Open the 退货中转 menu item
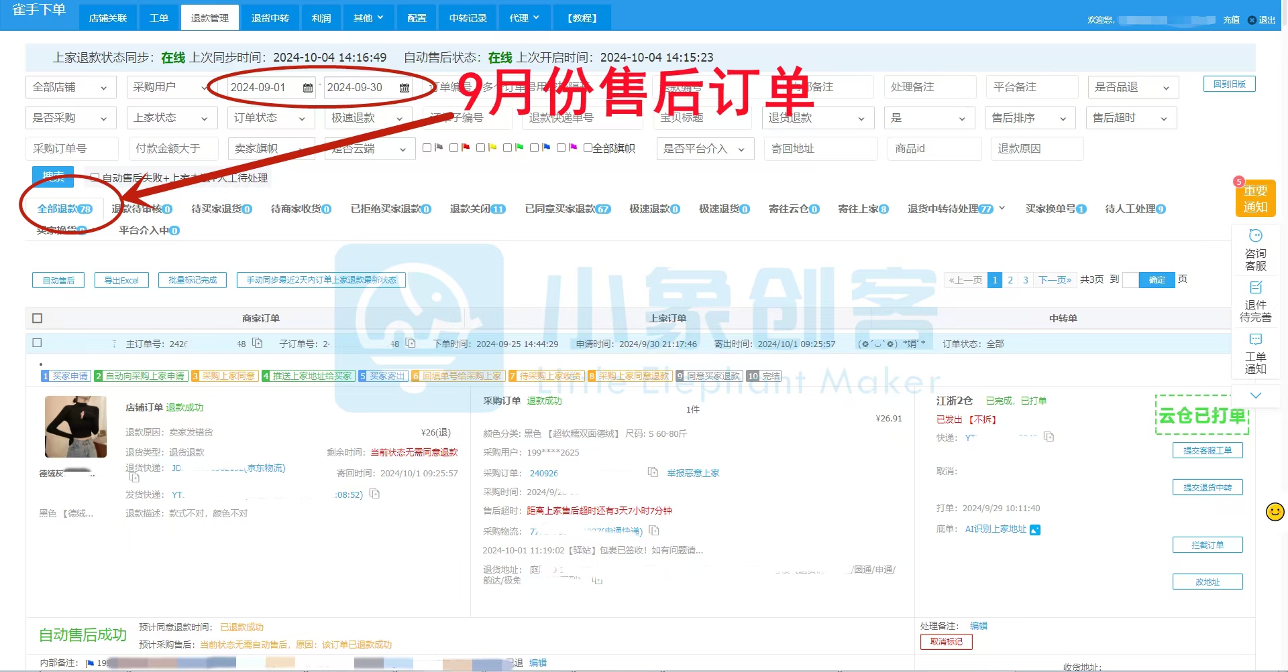 point(270,18)
